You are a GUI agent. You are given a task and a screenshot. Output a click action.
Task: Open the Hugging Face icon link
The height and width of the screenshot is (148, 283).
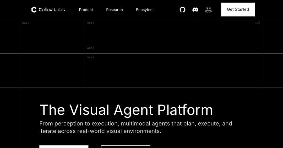pyautogui.click(x=209, y=10)
